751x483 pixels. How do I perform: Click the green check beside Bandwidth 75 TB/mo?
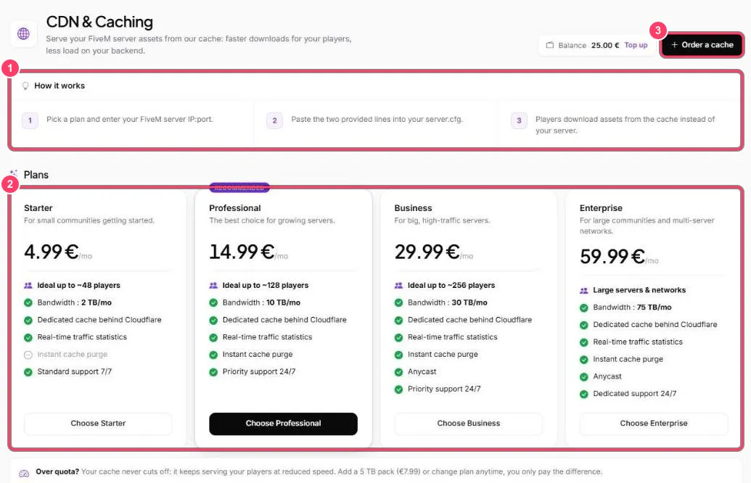coord(584,307)
